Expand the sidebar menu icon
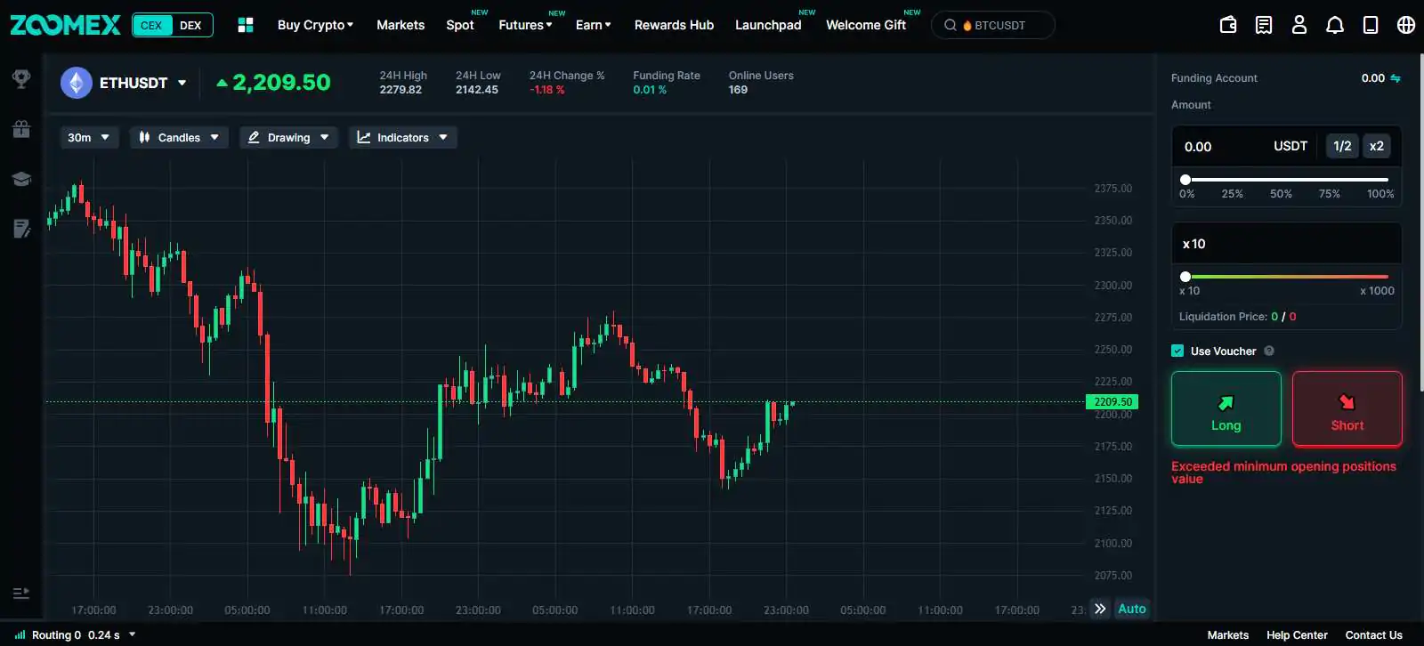The image size is (1424, 646). pyautogui.click(x=21, y=594)
